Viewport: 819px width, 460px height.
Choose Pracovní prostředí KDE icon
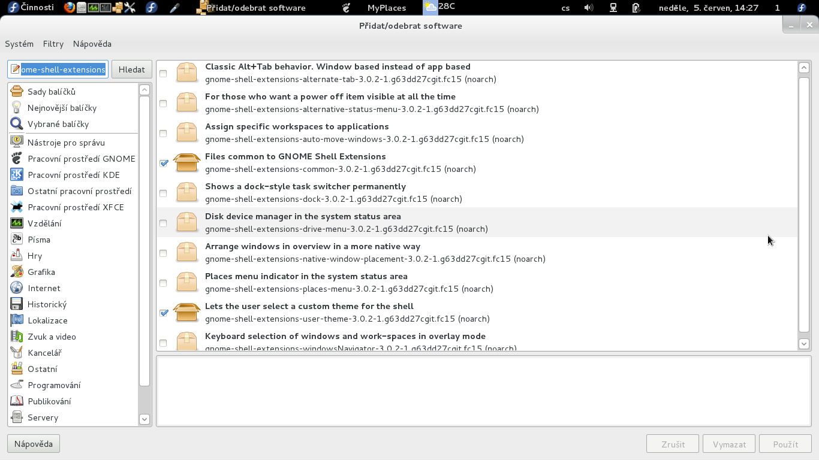click(17, 175)
